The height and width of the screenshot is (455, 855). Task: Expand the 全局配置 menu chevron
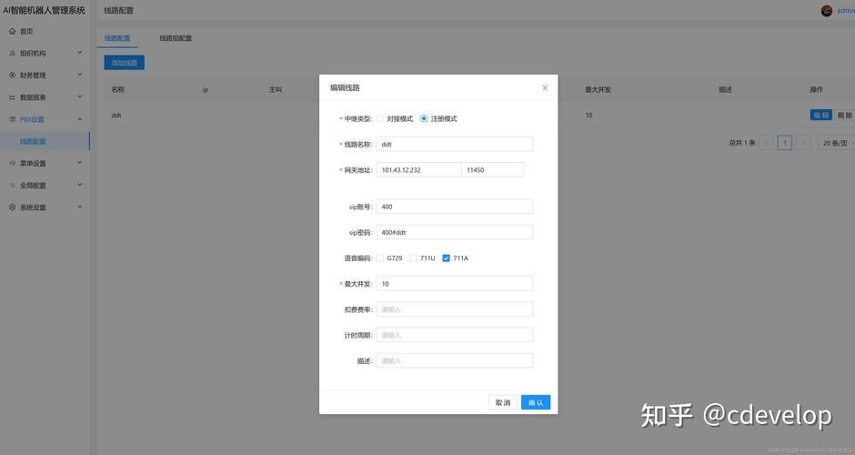click(80, 185)
